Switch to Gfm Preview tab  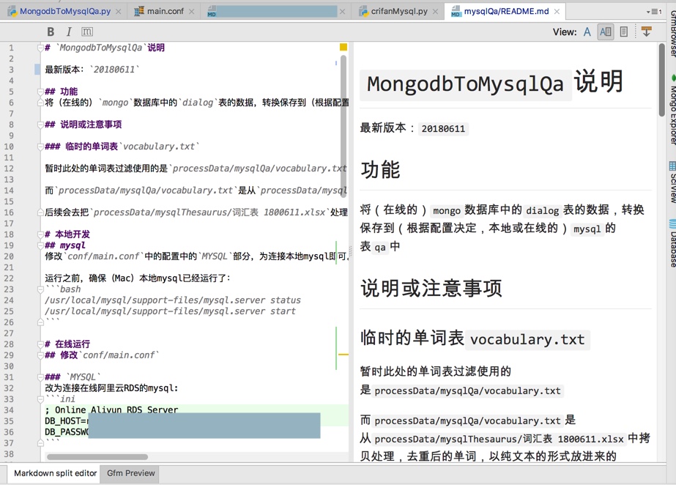pos(130,473)
